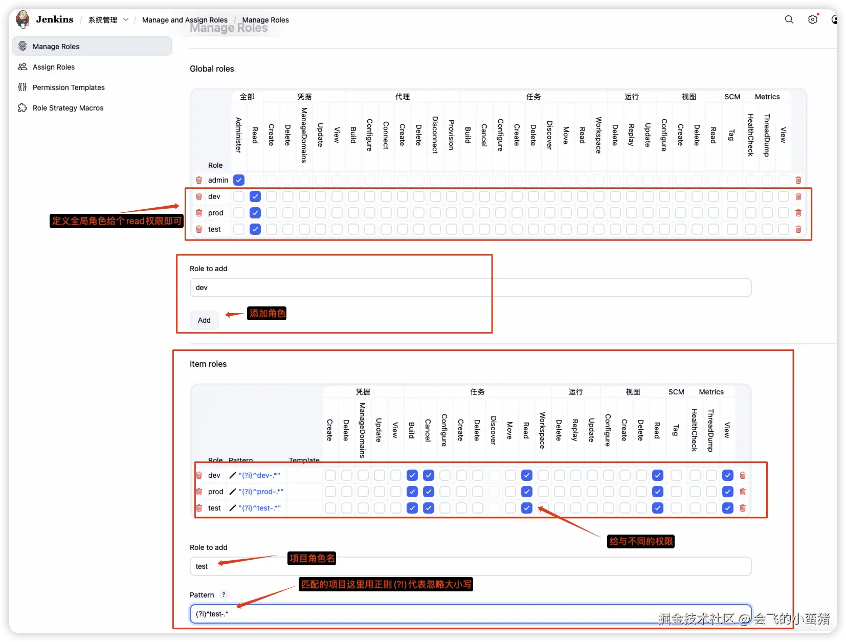The width and height of the screenshot is (846, 642).
Task: Uncheck Cancel for the prod item role
Action: click(429, 492)
